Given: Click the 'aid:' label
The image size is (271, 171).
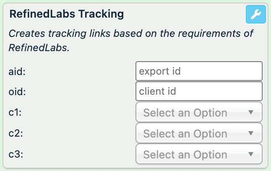Looking at the screenshot, I should [x=17, y=71].
